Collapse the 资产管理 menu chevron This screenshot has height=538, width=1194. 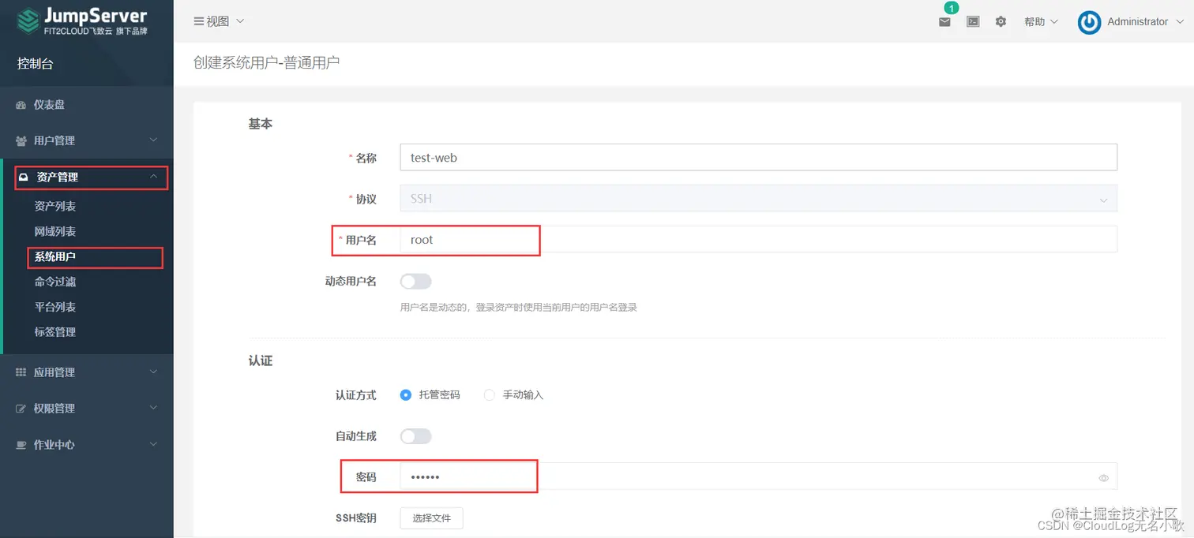pos(154,177)
